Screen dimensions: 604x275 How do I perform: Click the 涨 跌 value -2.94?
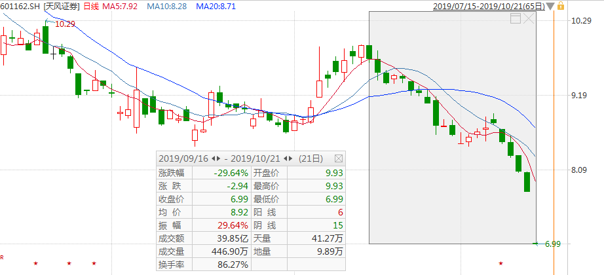click(238, 186)
